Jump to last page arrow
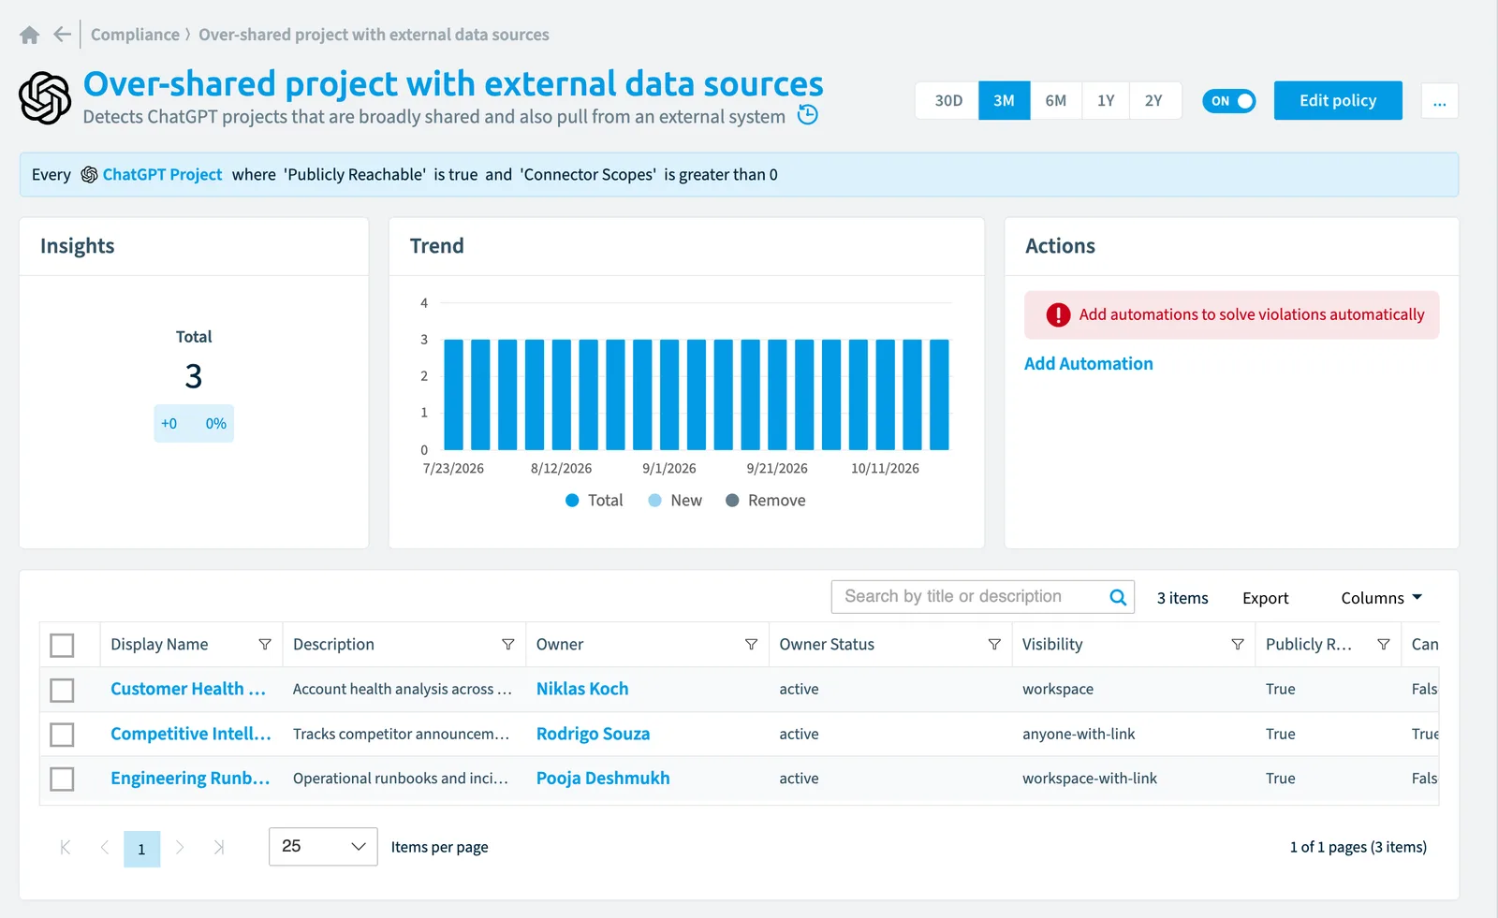The height and width of the screenshot is (918, 1498). (219, 848)
